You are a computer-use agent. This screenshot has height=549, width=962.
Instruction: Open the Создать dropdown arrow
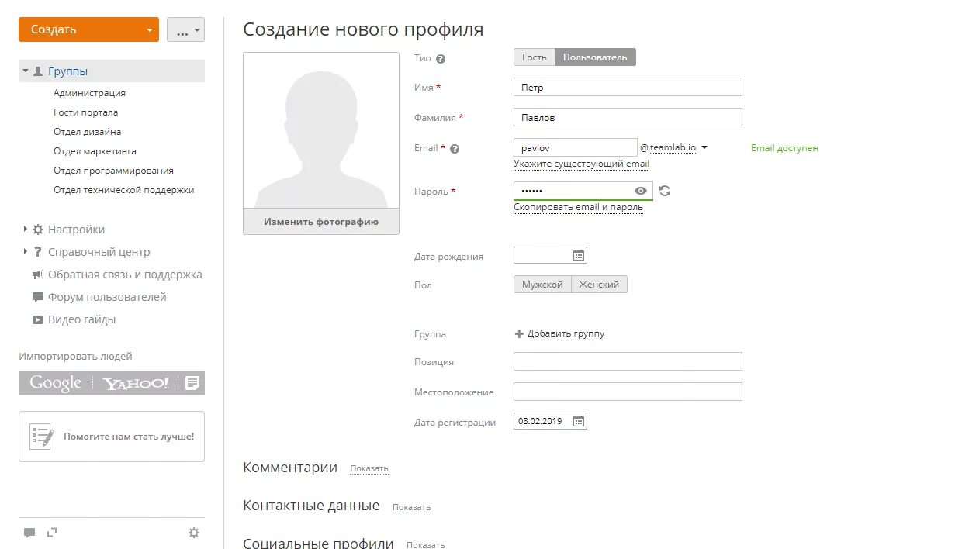[x=150, y=30]
